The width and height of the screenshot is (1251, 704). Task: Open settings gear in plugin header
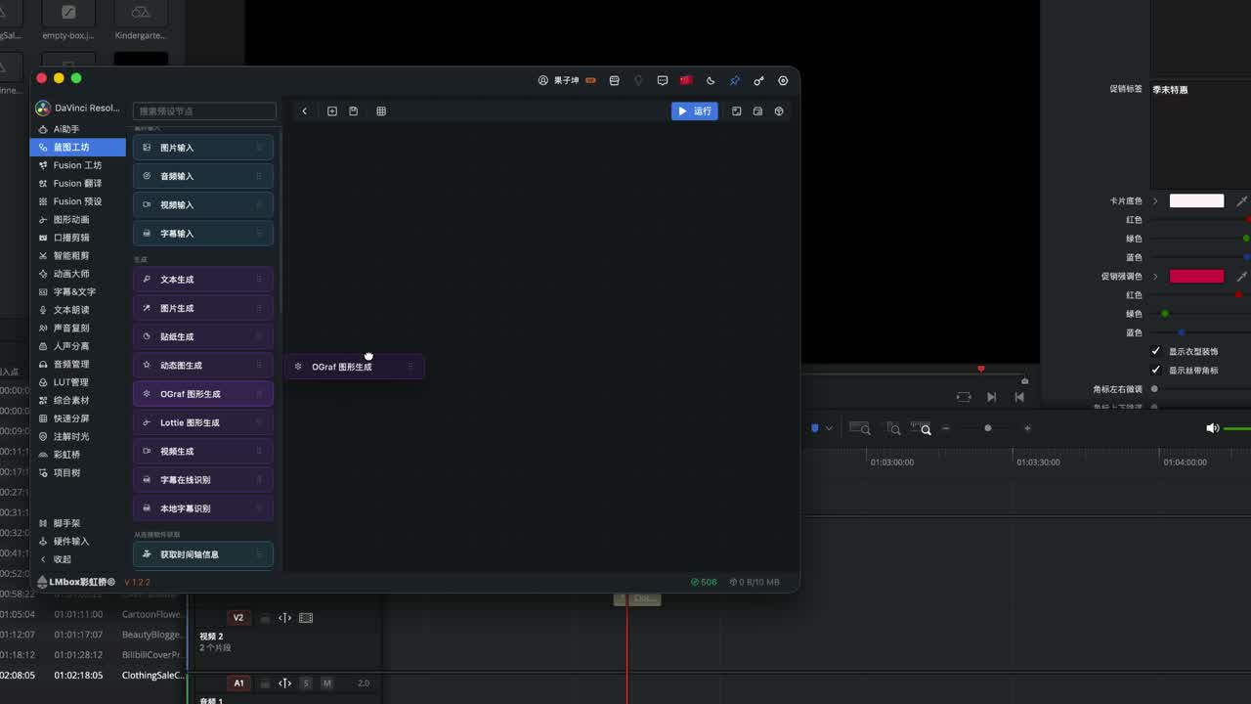[x=783, y=80]
